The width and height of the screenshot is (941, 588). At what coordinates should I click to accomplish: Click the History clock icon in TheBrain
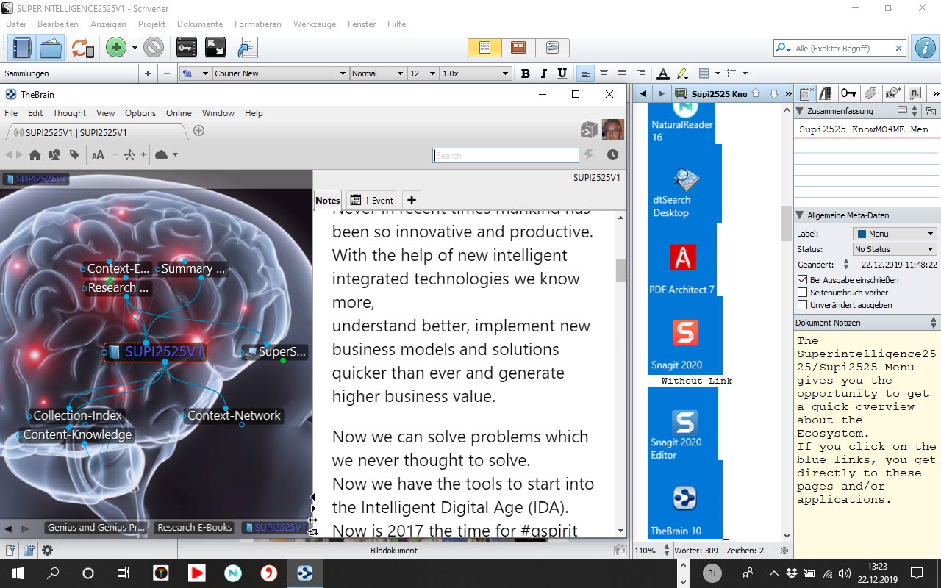612,155
